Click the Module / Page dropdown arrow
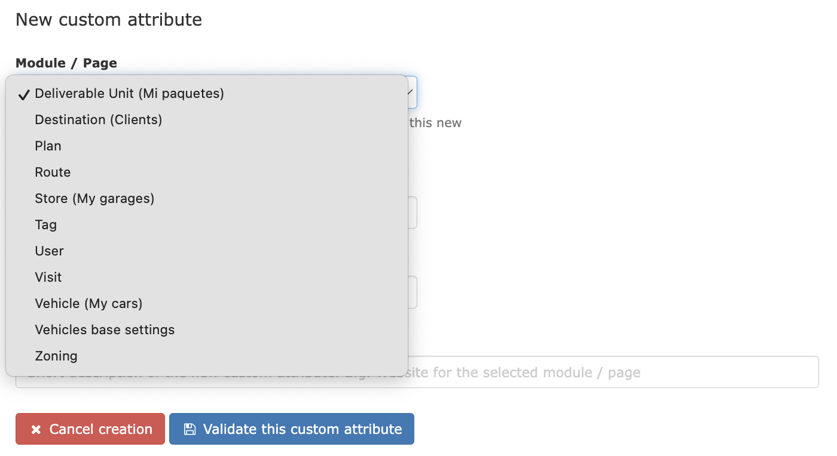 click(411, 92)
